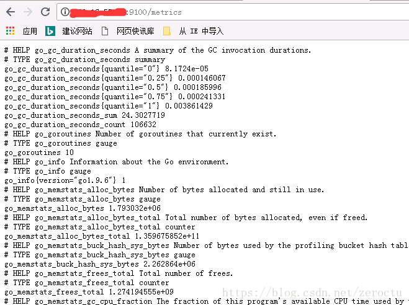
Task: Open site information icon in address bar
Action: pyautogui.click(x=65, y=12)
